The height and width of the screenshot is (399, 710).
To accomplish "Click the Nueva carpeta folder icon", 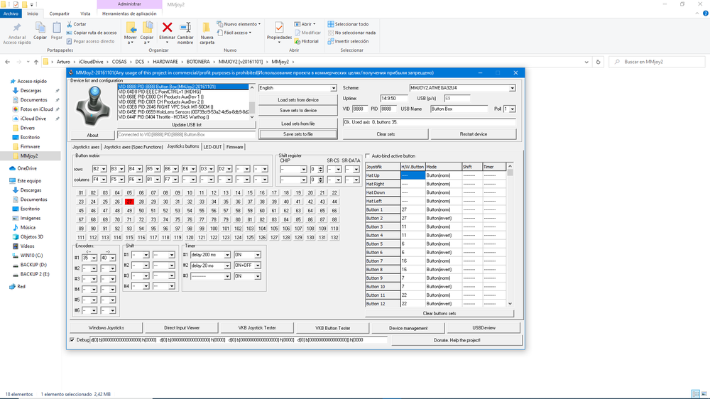I will (207, 28).
